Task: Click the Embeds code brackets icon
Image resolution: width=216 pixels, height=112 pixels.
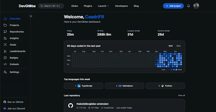Action: pos(5,64)
